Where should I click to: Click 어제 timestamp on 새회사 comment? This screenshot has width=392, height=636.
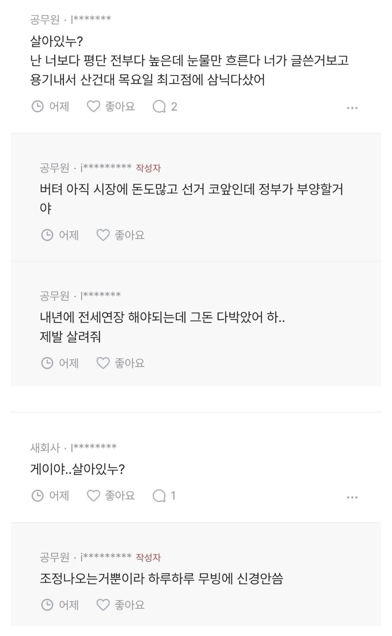click(59, 495)
